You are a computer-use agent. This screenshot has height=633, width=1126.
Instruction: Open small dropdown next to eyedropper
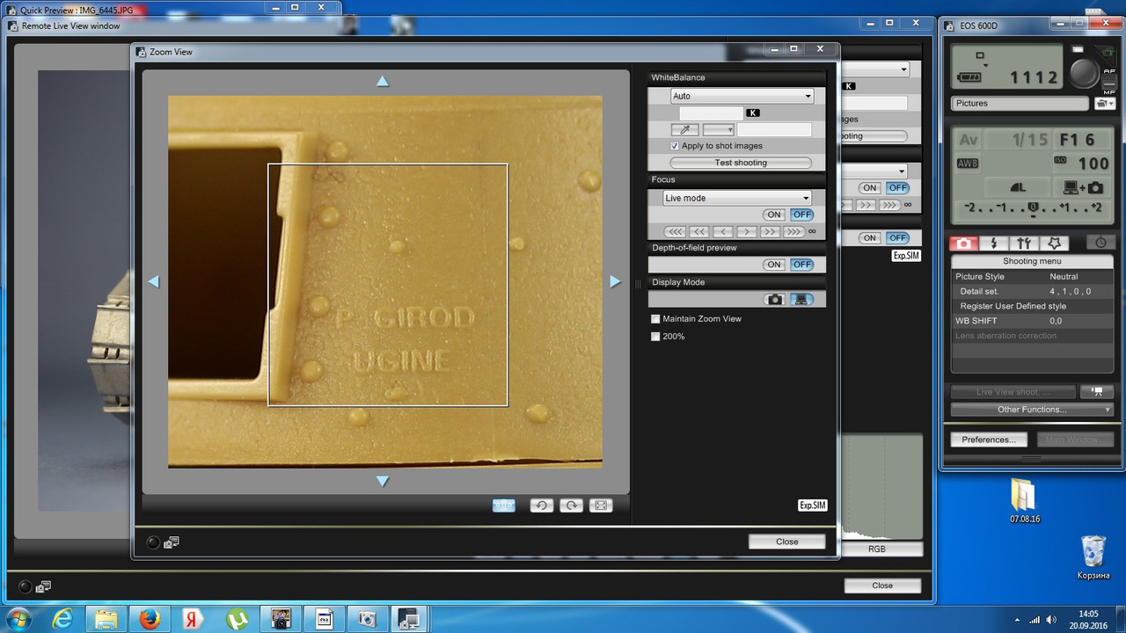(718, 129)
